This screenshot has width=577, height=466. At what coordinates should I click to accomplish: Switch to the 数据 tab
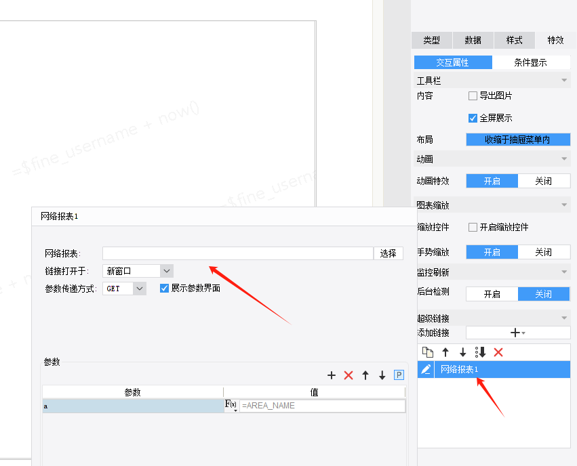[x=473, y=40]
